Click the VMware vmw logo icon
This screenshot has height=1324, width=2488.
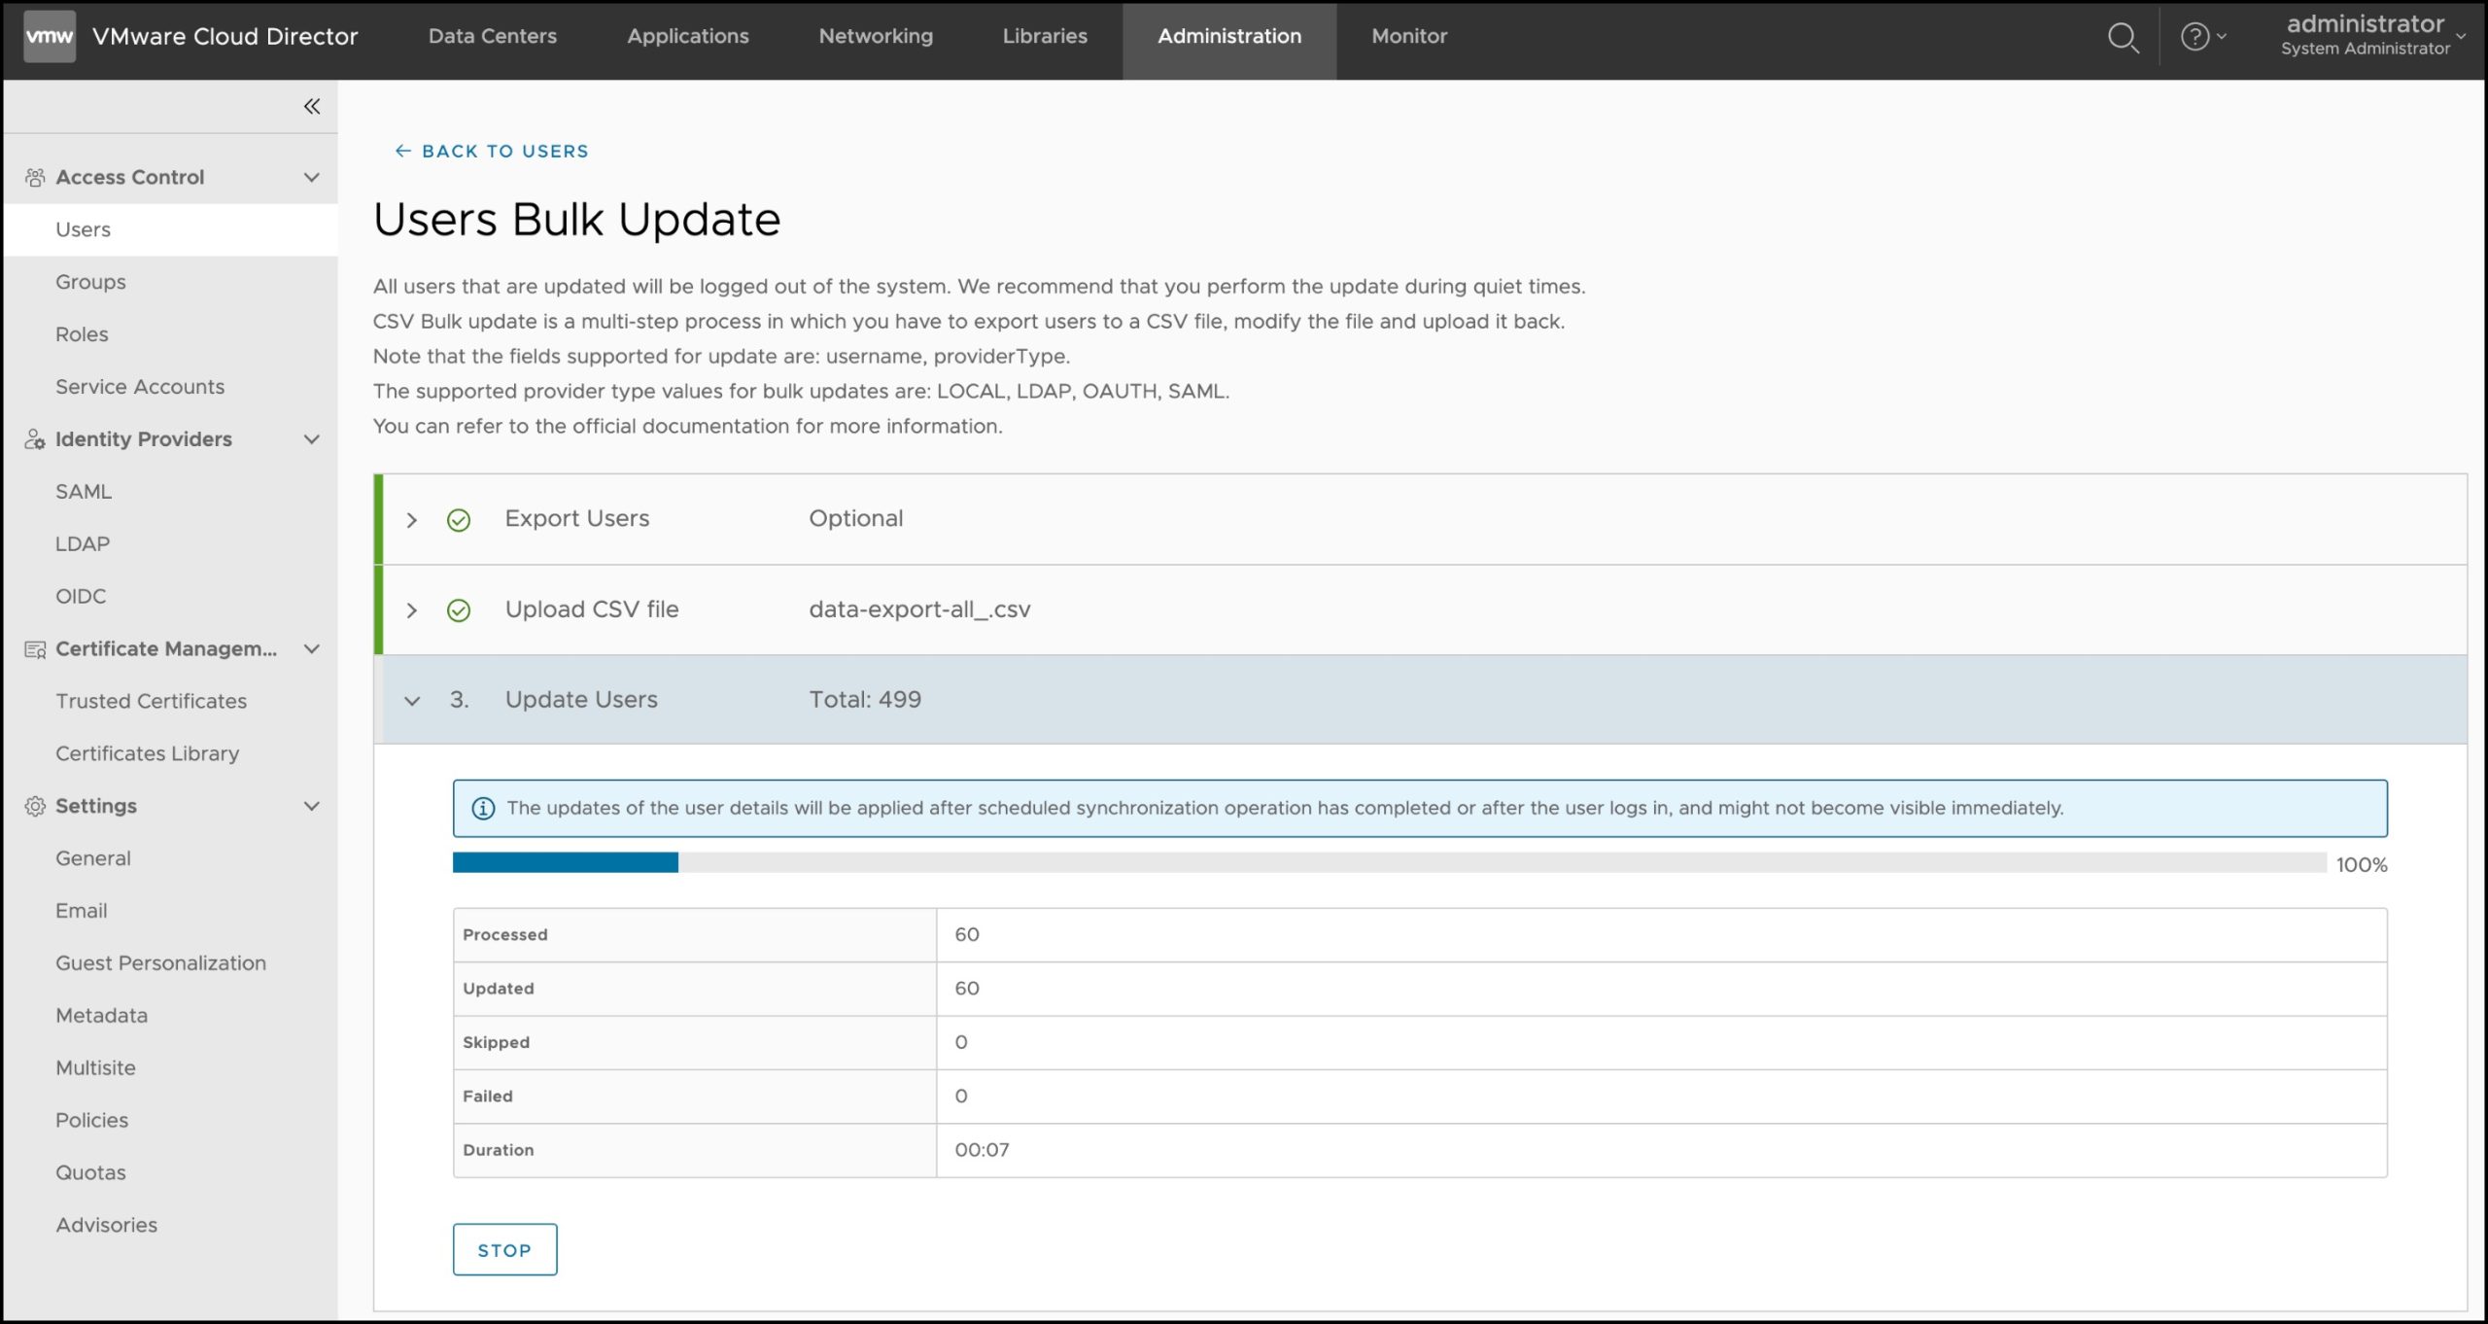click(49, 37)
